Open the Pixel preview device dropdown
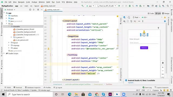Screen dimensions: 173x97 [136, 17]
